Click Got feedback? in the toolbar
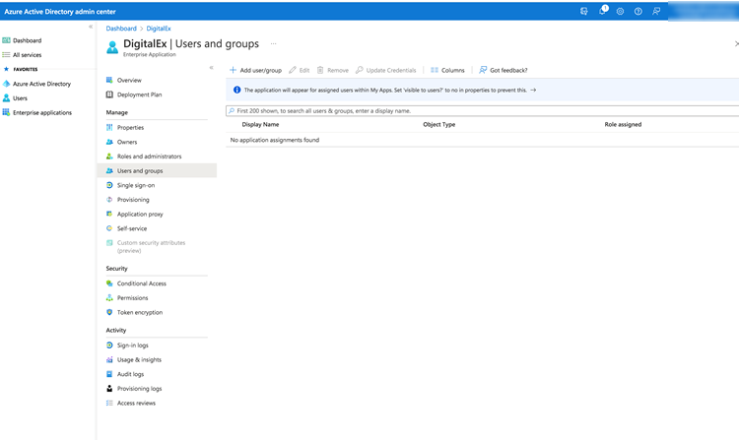 point(503,70)
